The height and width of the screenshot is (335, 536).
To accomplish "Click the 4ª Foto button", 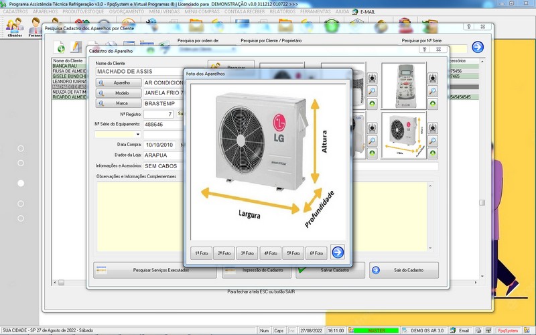I will tap(271, 253).
